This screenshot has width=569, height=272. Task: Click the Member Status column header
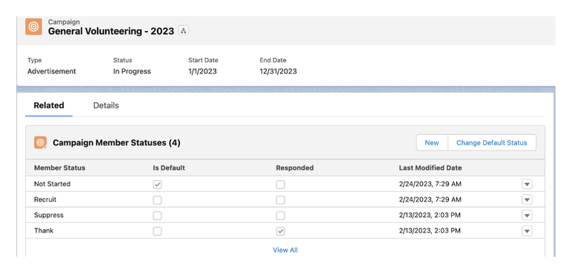59,167
